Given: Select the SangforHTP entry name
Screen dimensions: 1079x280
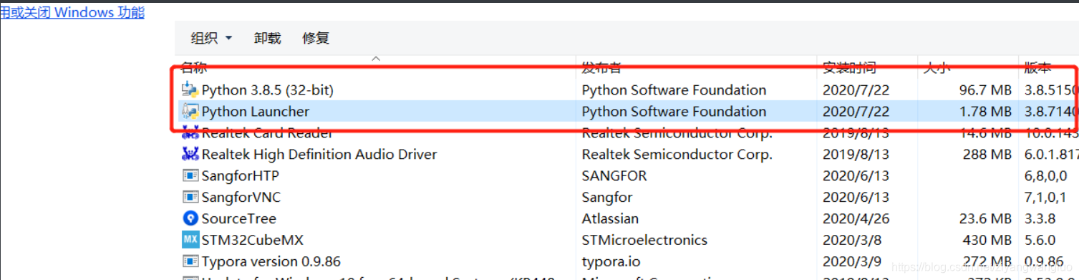Looking at the screenshot, I should 241,175.
